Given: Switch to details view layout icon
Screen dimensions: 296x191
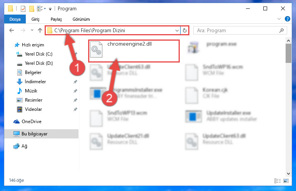Looking at the screenshot, I should [x=277, y=181].
